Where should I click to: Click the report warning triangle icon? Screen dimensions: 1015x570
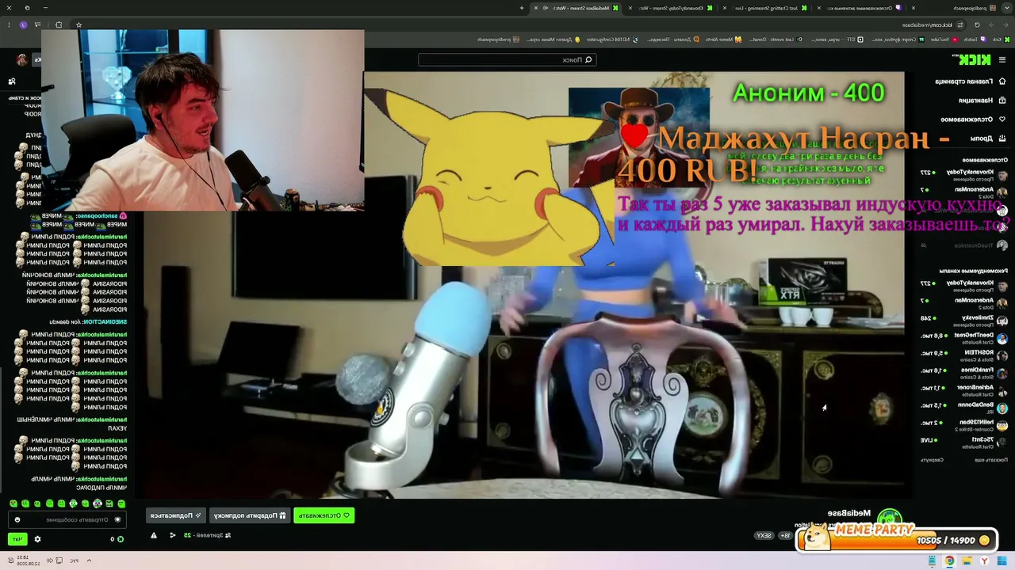coord(154,536)
